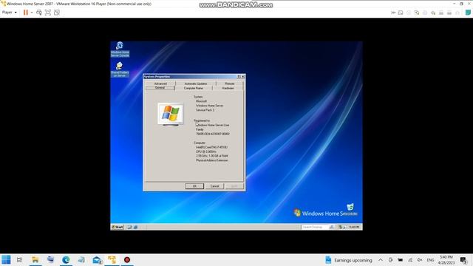Screen dimensions: 473x266
Task: Click OK in System Properties
Action: [x=194, y=186]
